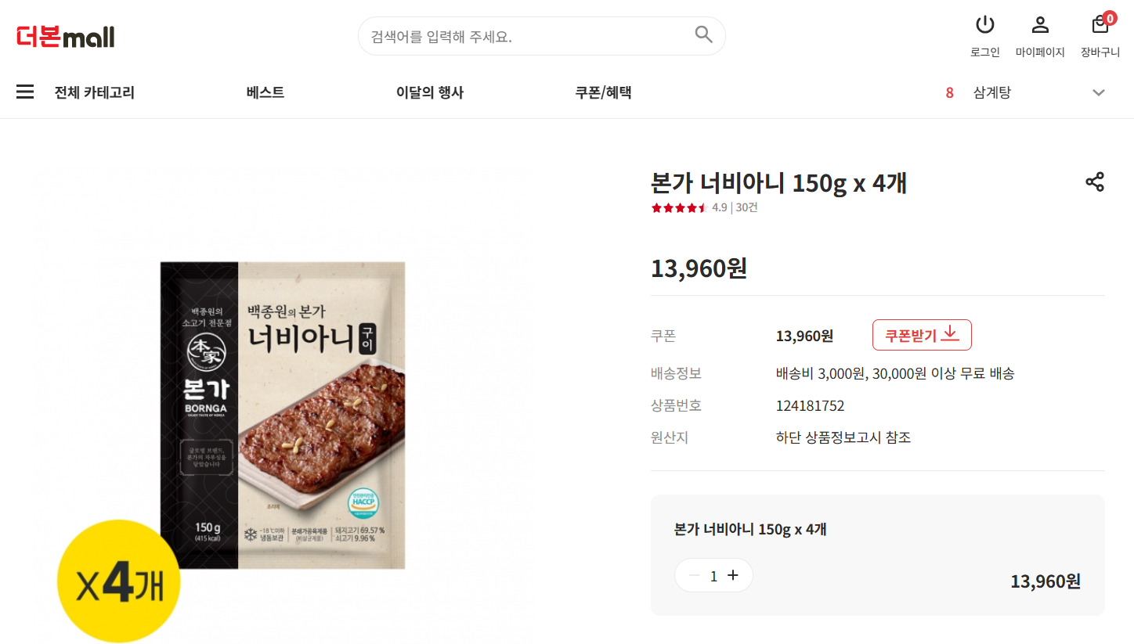The image size is (1134, 644).
Task: Click the 30건 review count
Action: 747,207
